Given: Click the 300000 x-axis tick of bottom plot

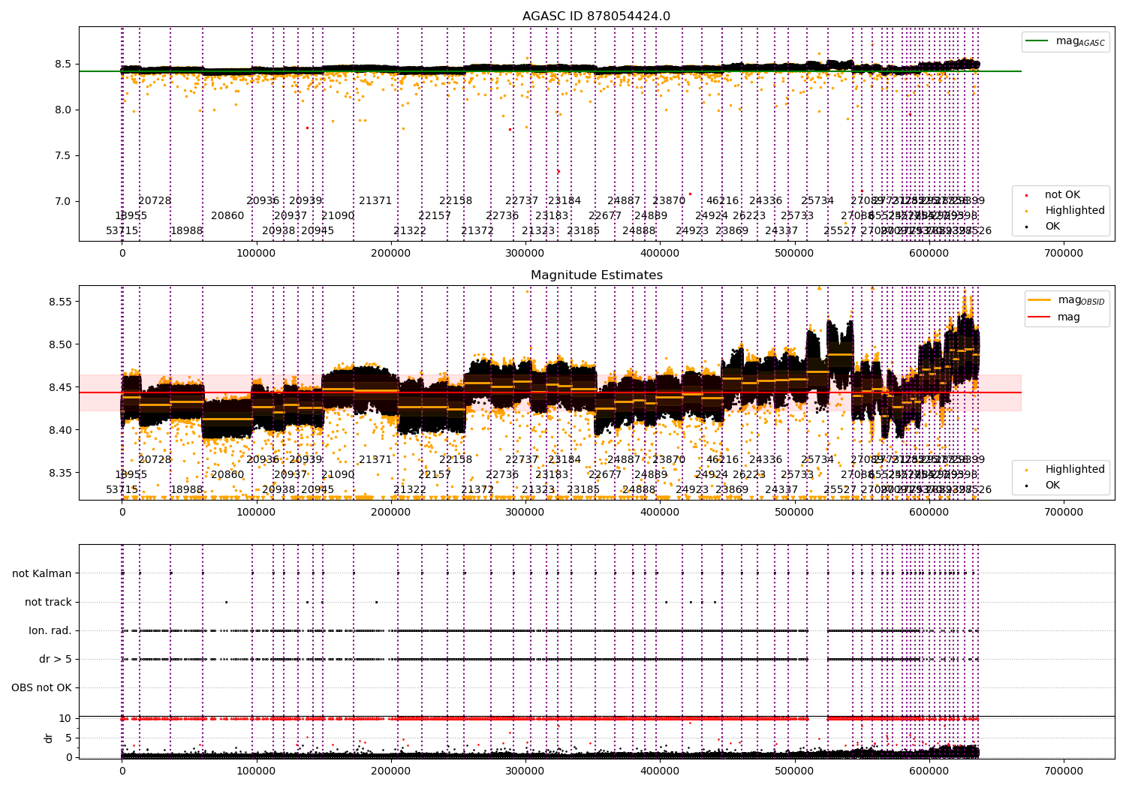Looking at the screenshot, I should pos(525,771).
